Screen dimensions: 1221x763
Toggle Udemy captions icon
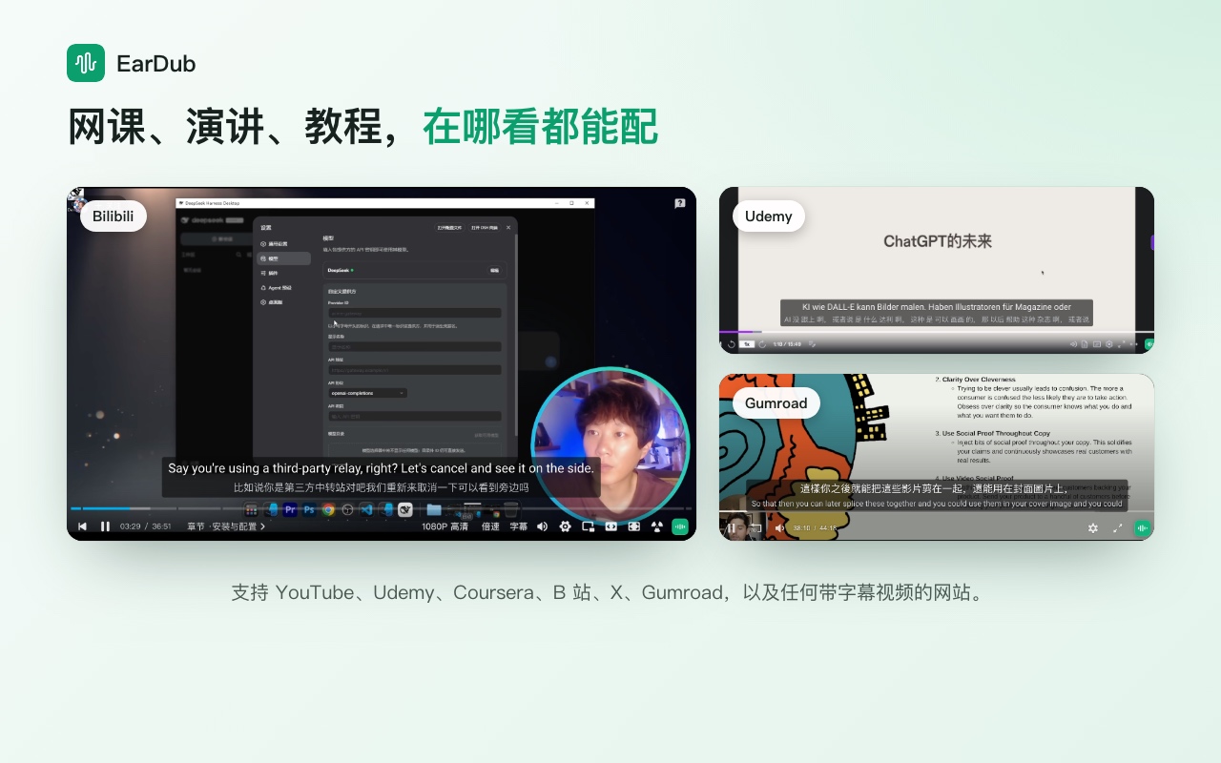click(x=1097, y=344)
